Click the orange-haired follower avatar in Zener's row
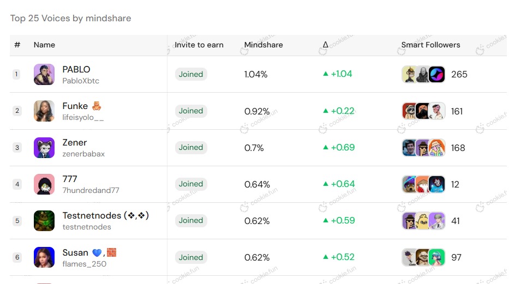This screenshot has width=509, height=284. 437,148
